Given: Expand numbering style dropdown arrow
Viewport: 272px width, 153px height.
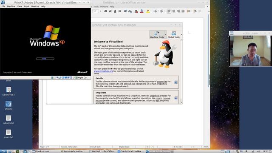Looking at the screenshot, I should click(x=164, y=11).
